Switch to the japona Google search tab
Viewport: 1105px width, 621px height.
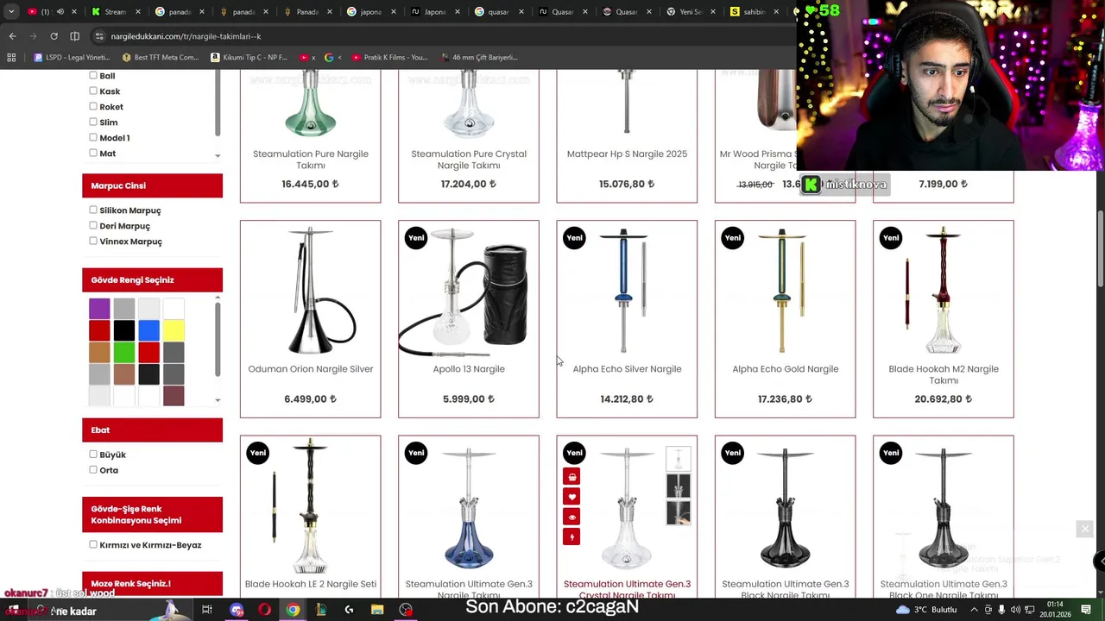point(368,12)
